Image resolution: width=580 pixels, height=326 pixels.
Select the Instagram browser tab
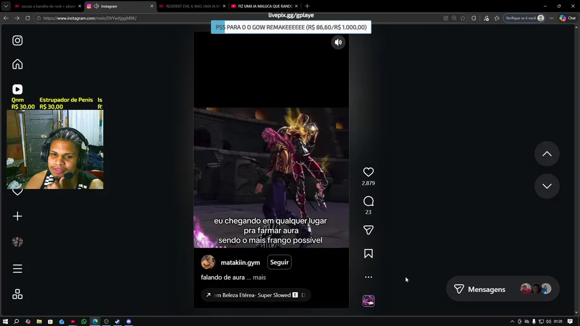[120, 6]
